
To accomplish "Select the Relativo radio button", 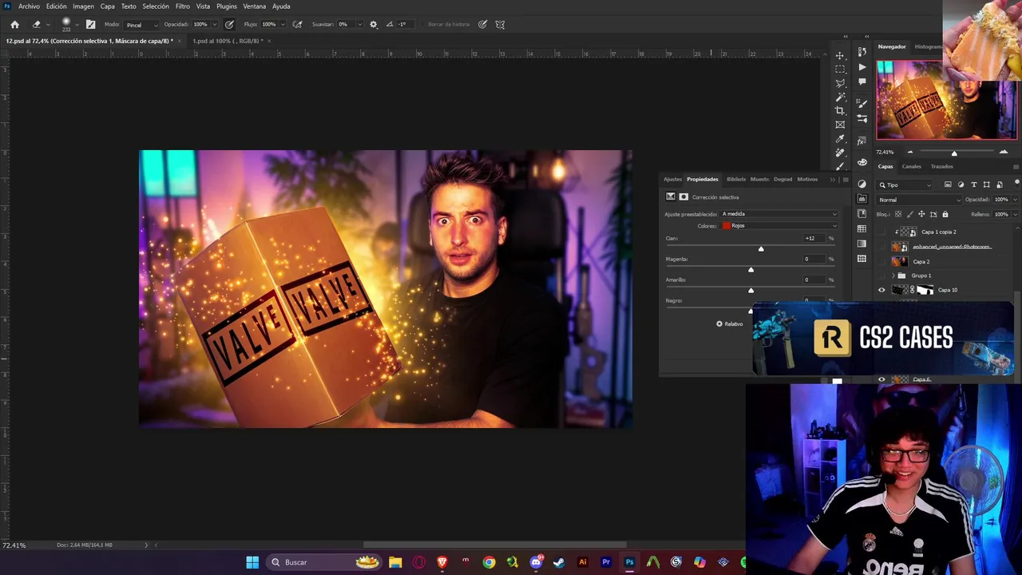I will (x=719, y=324).
